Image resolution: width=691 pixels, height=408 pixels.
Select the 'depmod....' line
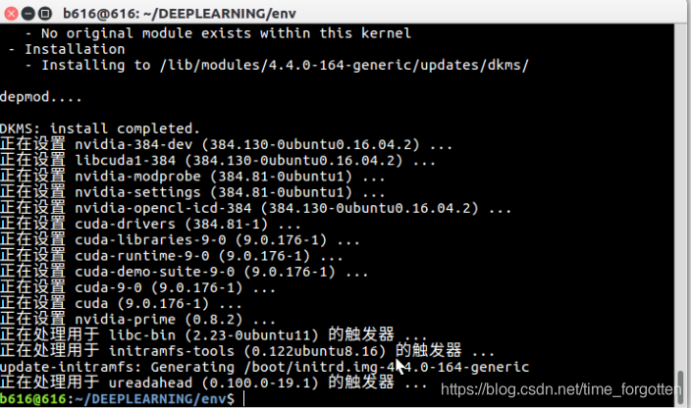click(41, 97)
